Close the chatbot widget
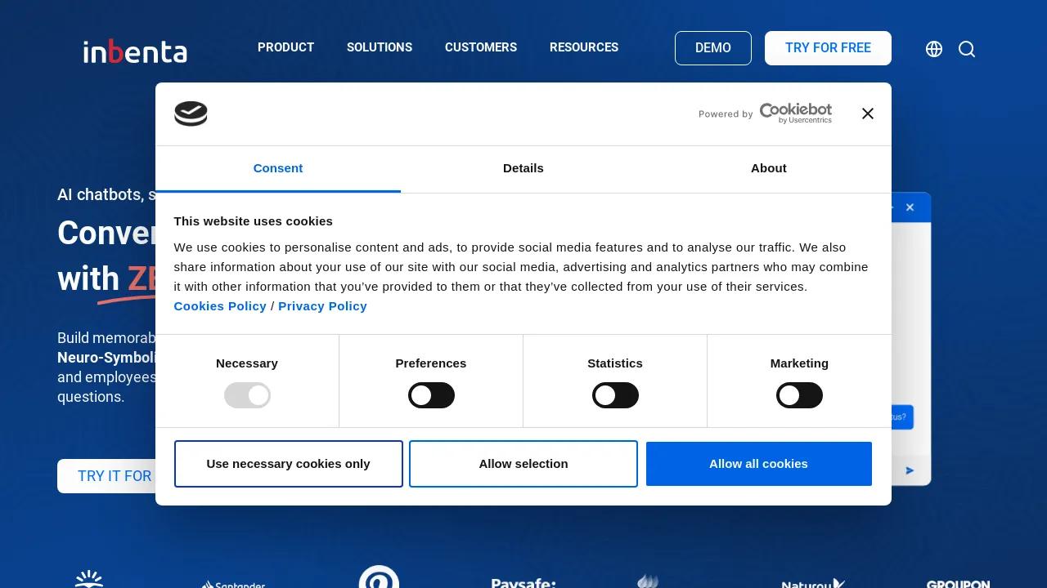This screenshot has width=1047, height=588. 910,207
